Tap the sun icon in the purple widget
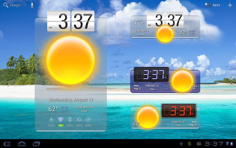 point(183,81)
